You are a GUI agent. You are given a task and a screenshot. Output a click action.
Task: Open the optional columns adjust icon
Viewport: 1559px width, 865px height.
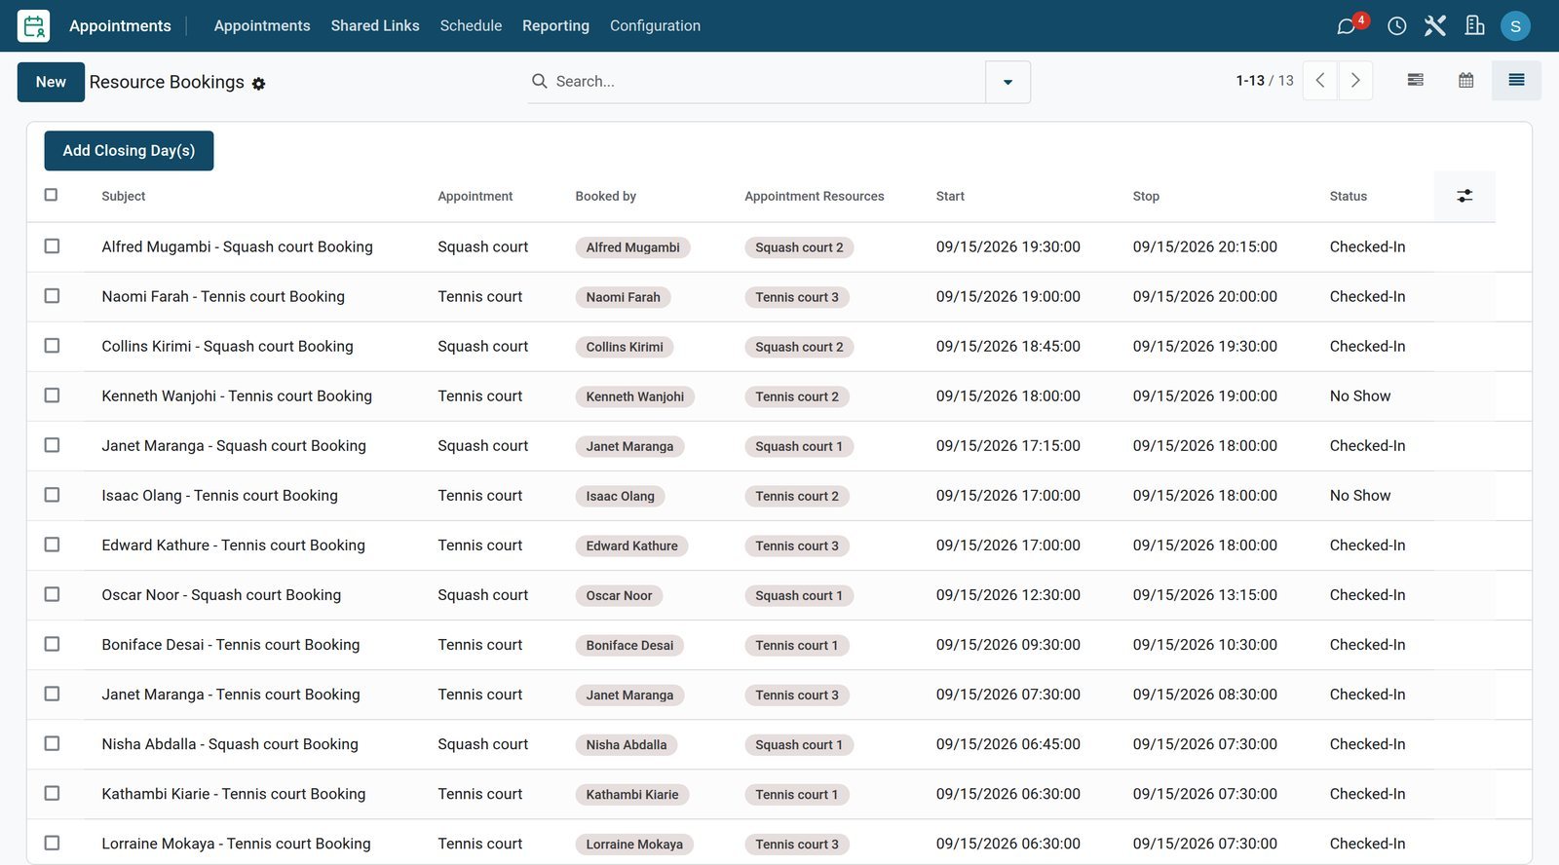coord(1464,196)
